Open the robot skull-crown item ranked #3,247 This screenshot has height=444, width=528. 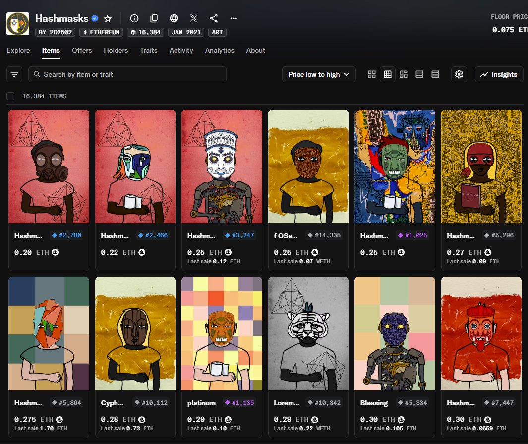pos(222,166)
